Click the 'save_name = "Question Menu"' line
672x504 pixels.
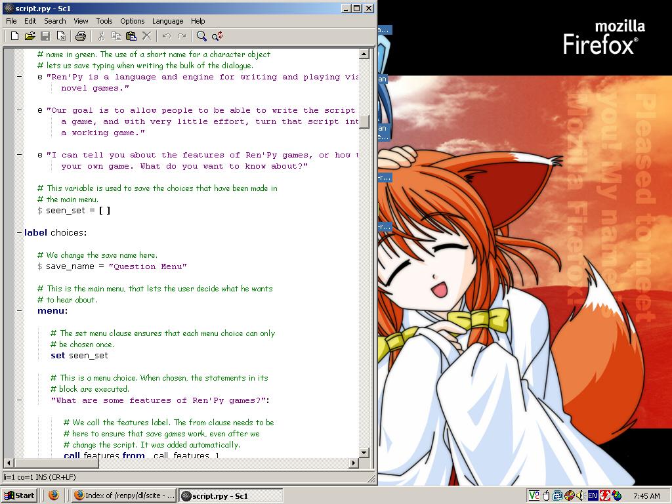pyautogui.click(x=112, y=266)
